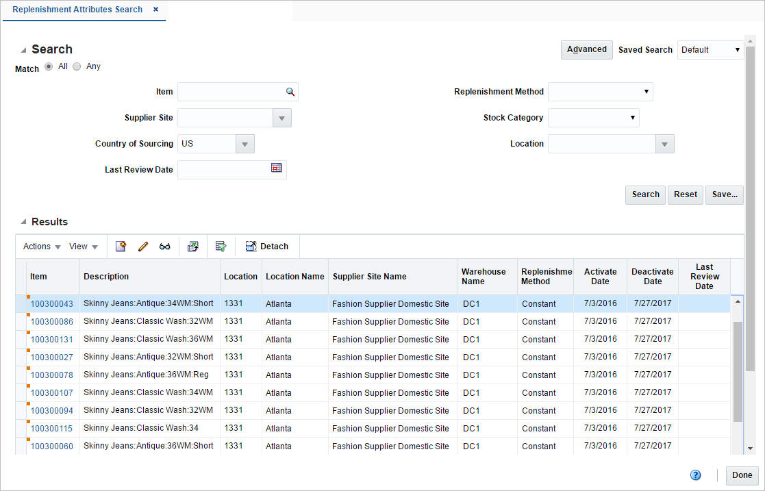This screenshot has width=765, height=491.
Task: Select the Match Any radio button
Action: (76, 66)
